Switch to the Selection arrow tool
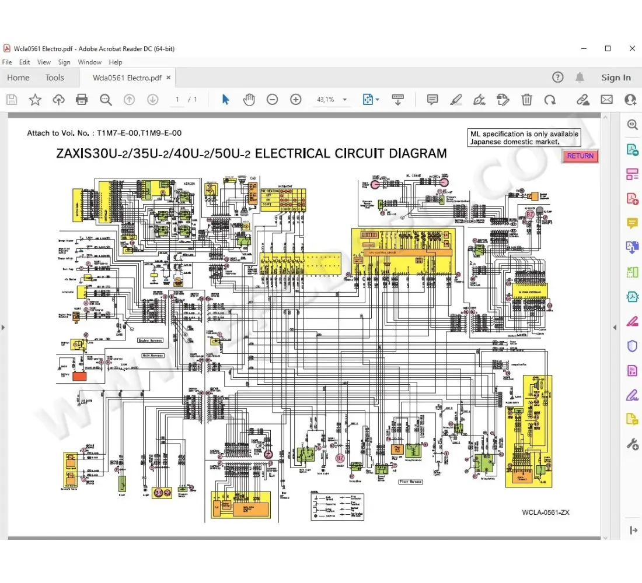This screenshot has height=583, width=642. coord(225,99)
